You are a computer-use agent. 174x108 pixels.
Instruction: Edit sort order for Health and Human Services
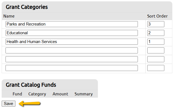click(156, 42)
